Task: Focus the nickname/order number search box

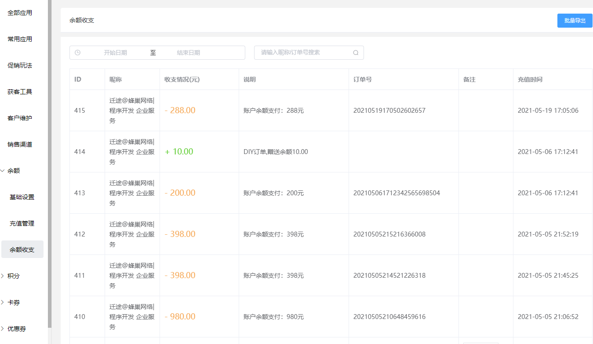Action: pyautogui.click(x=303, y=53)
